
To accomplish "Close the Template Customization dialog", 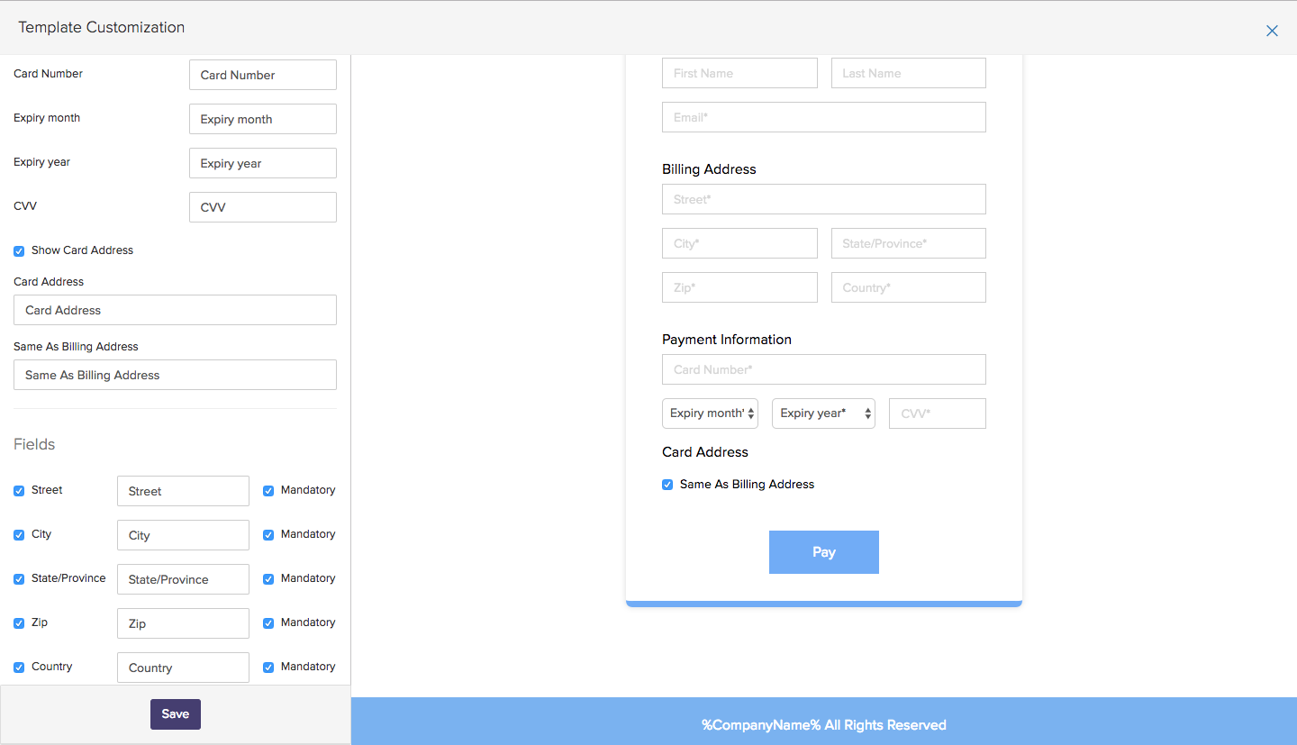I will point(1272,30).
